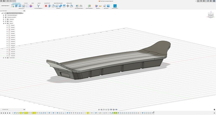Image resolution: width=216 pixels, height=115 pixels.
Task: Click the end-of-timeline marker
Action: point(154,113)
